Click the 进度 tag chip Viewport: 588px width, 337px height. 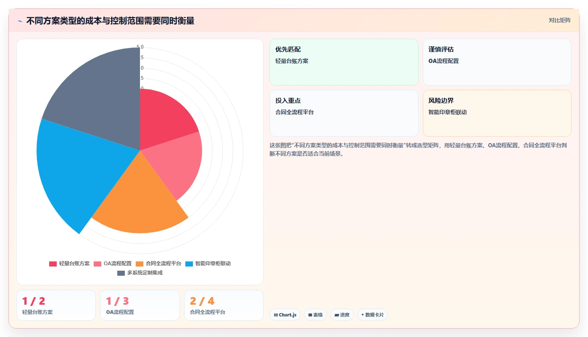pos(342,315)
